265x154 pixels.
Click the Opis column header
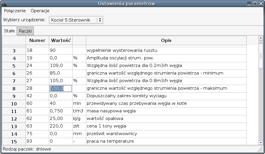point(166,40)
